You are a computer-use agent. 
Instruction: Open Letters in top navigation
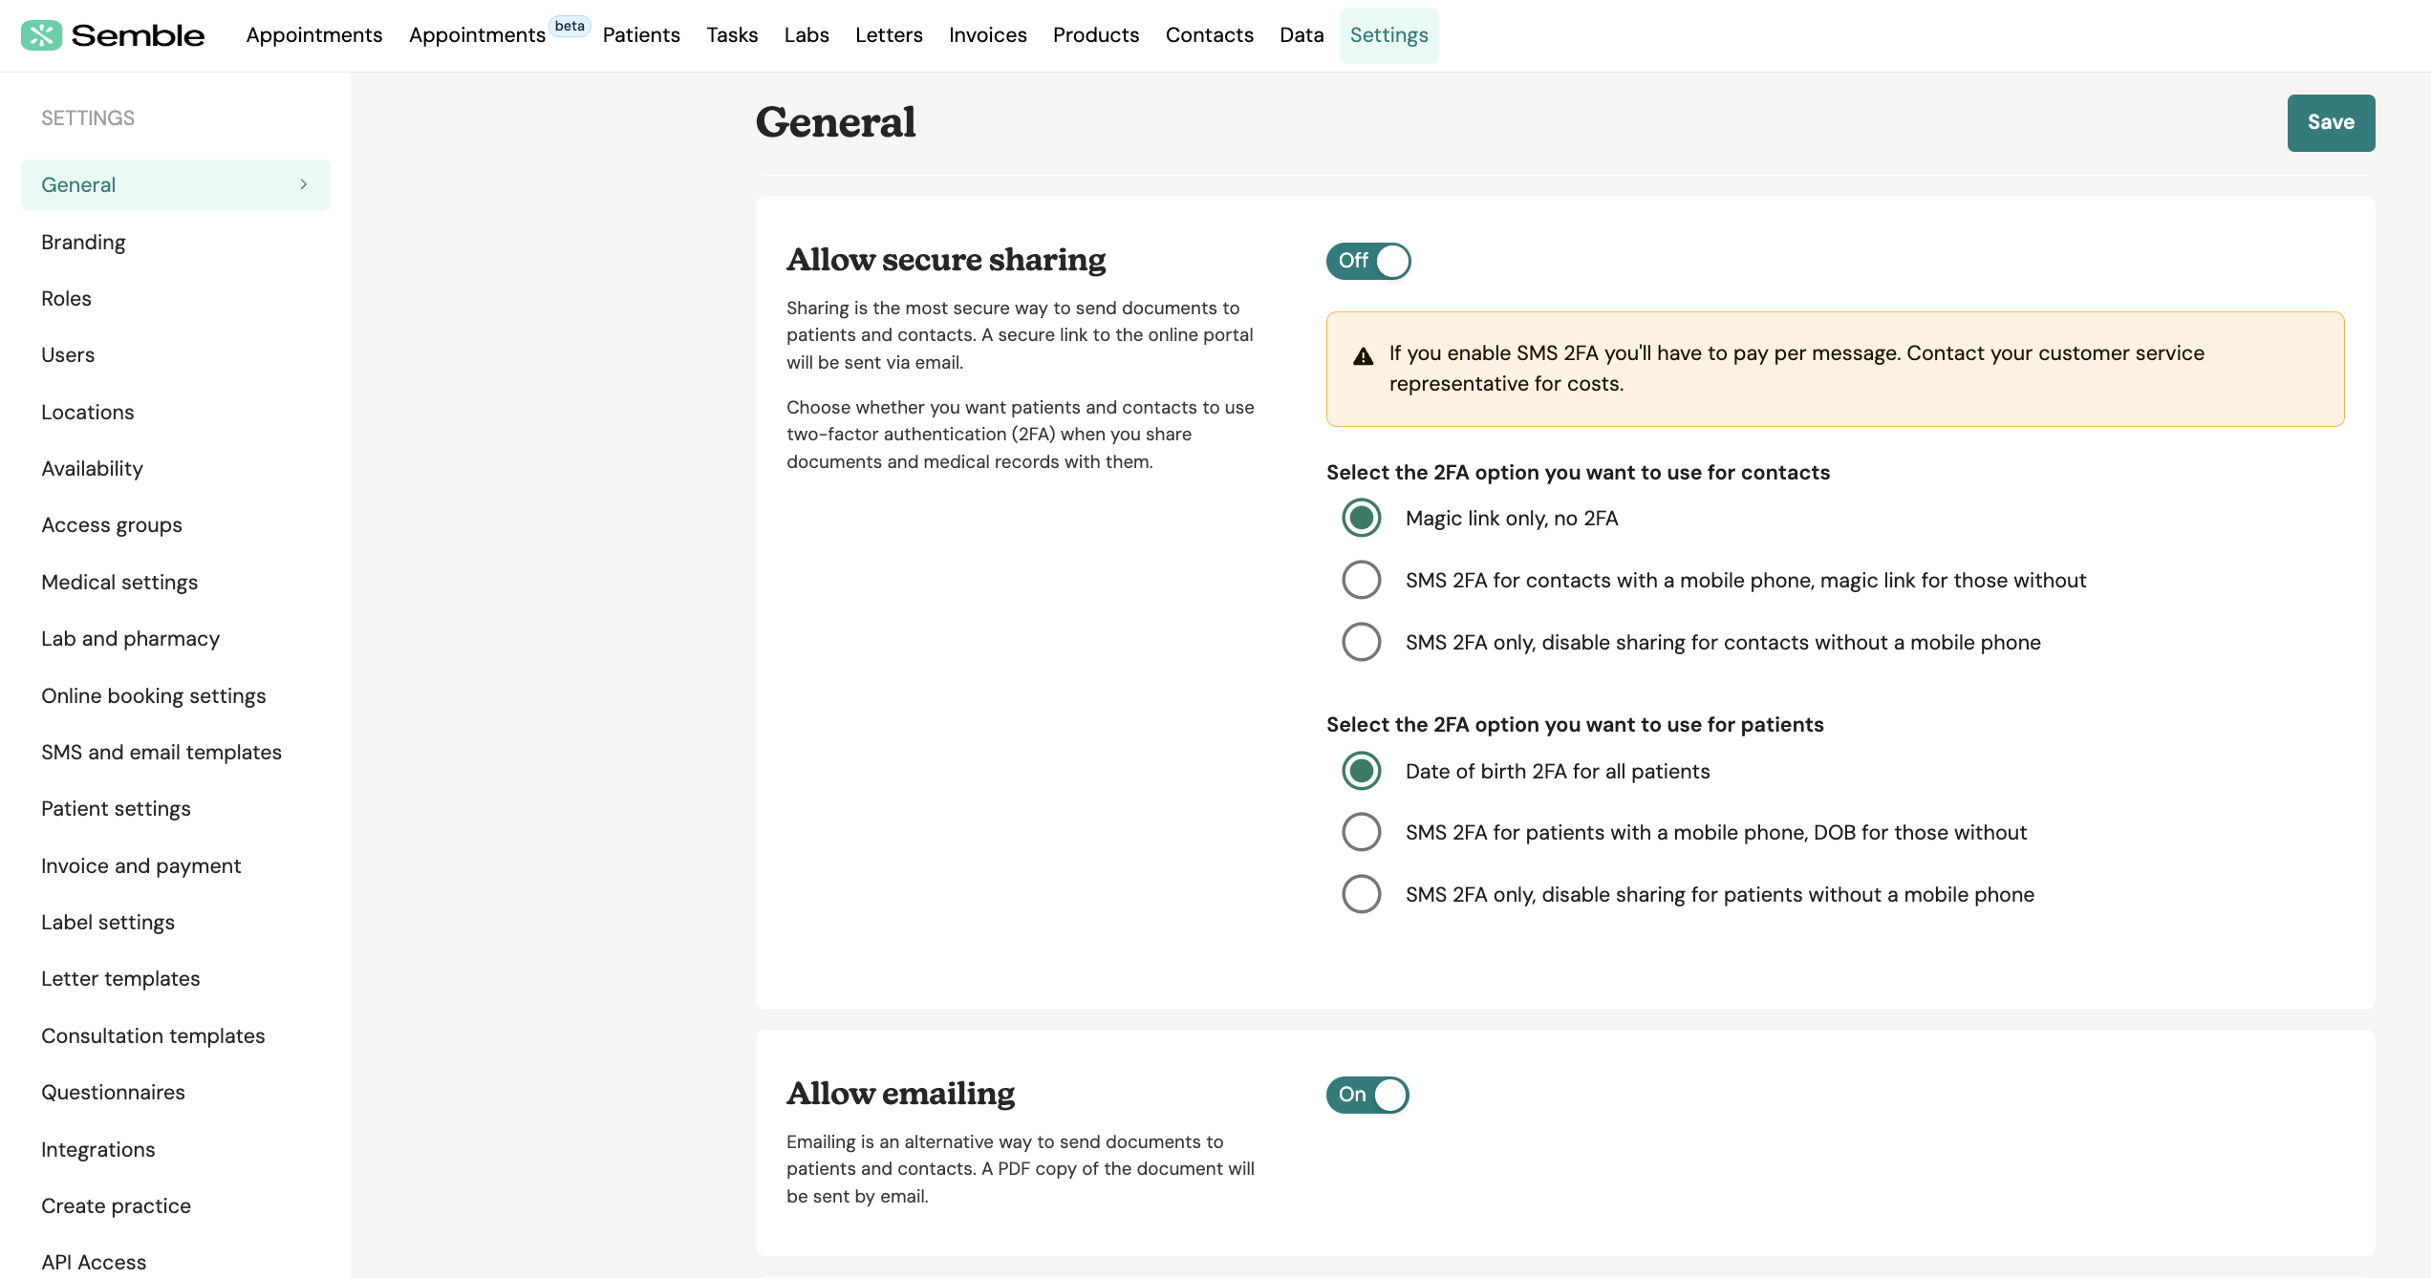tap(889, 35)
